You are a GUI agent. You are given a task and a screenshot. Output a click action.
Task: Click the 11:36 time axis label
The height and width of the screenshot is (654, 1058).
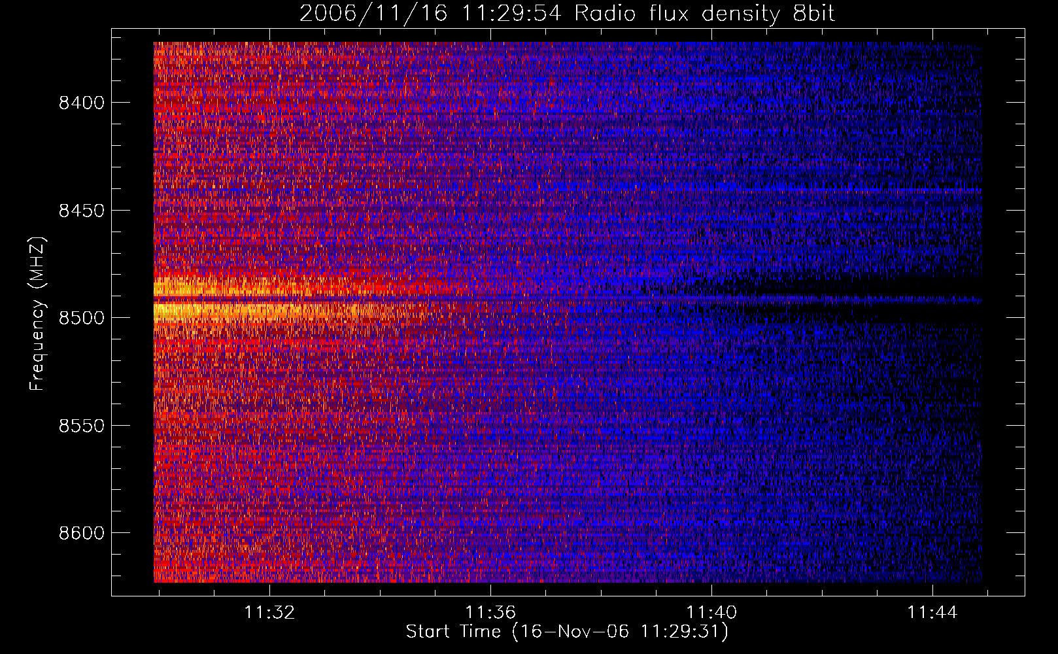[490, 612]
